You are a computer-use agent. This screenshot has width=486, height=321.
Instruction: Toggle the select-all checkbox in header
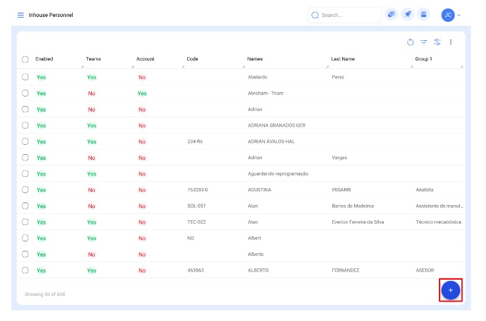(25, 60)
